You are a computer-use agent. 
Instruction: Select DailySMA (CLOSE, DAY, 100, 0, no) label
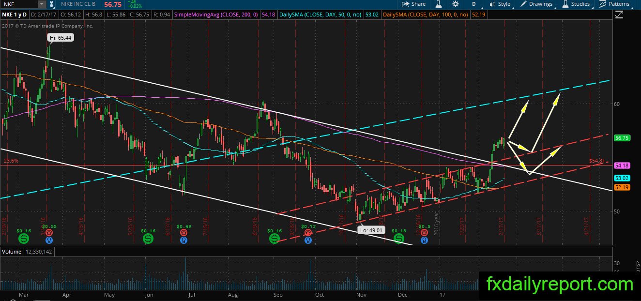[x=426, y=15]
